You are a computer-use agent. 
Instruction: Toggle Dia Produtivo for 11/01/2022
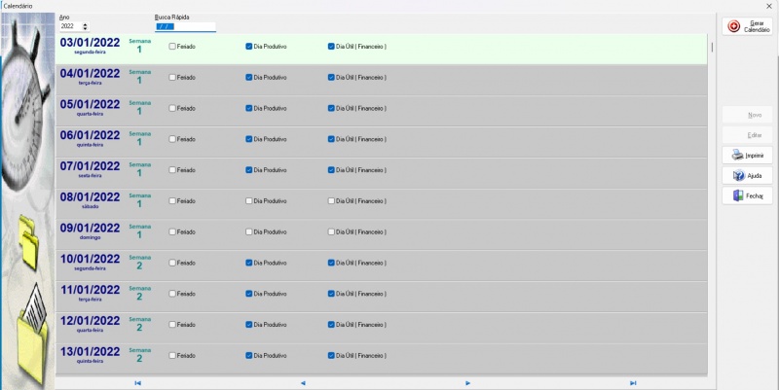coord(249,294)
